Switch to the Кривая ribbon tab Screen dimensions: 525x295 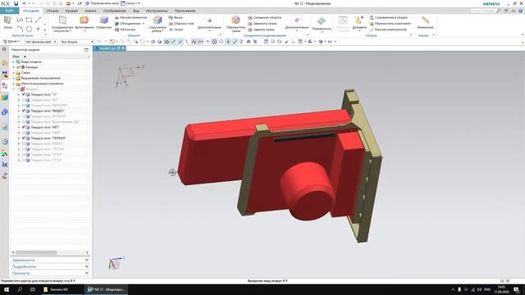pos(71,11)
